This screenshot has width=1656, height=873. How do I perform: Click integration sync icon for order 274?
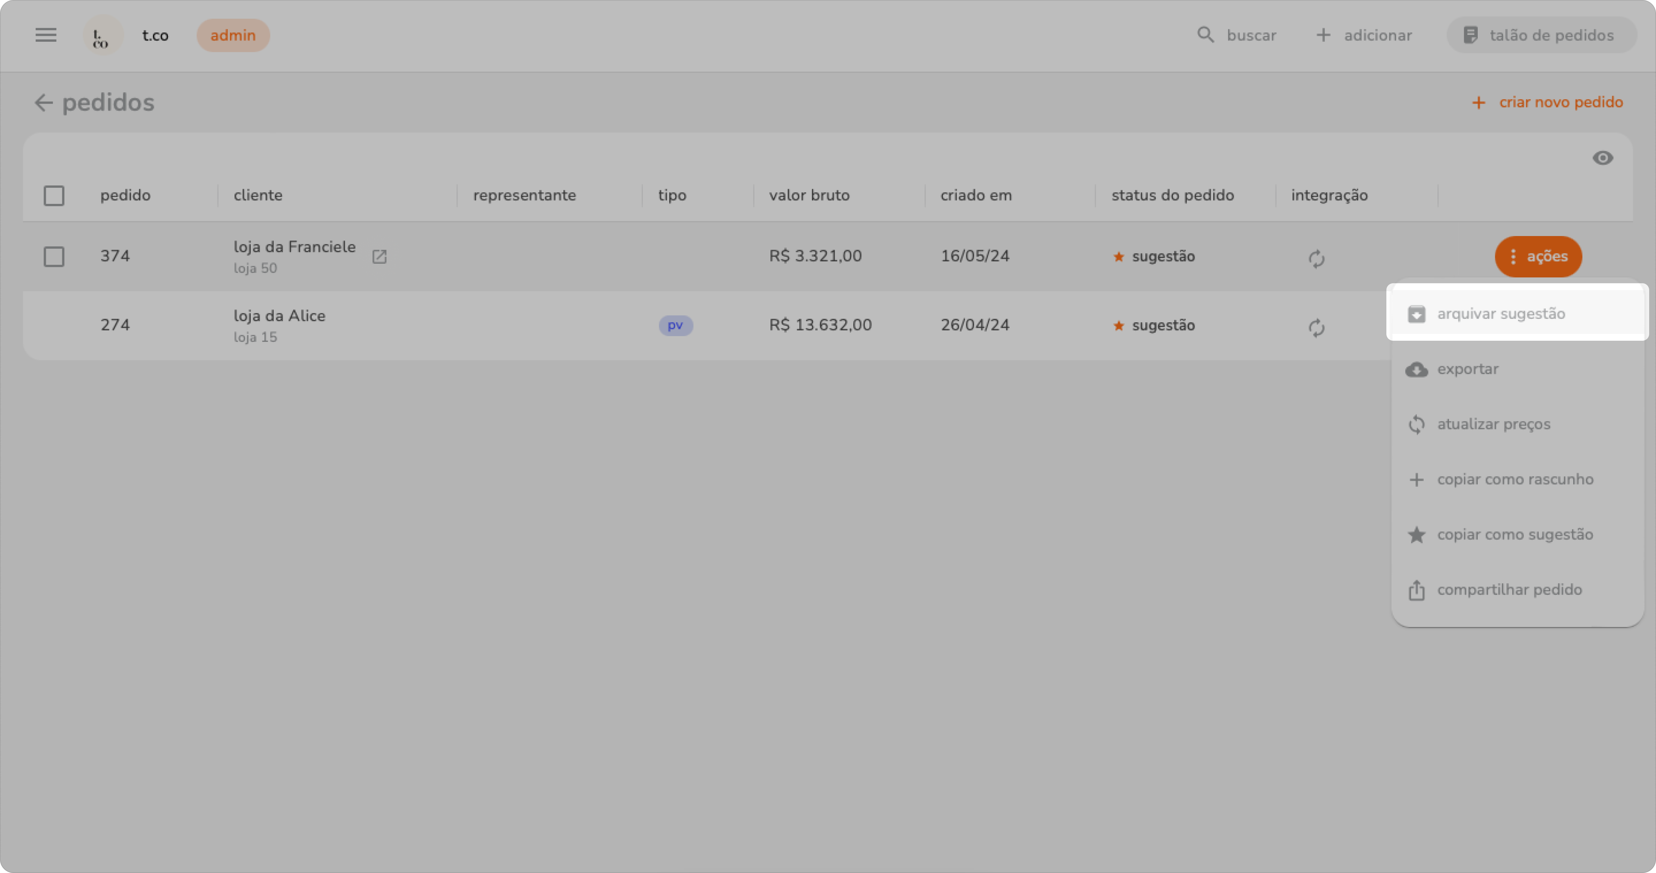pyautogui.click(x=1316, y=328)
